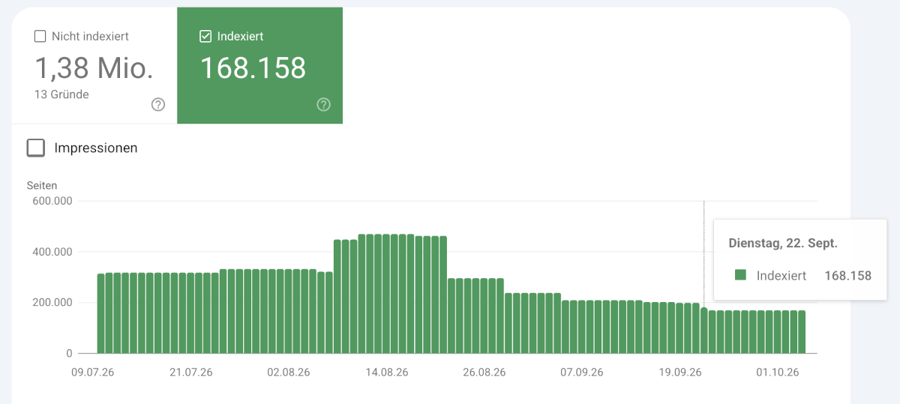Click the first chart bar at 09.07.26

[100, 313]
